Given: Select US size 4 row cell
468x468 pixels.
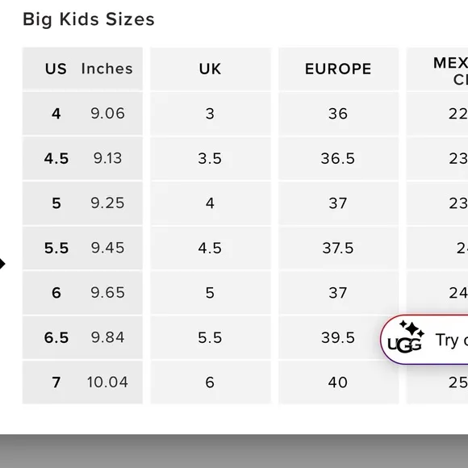Looking at the screenshot, I should (82, 114).
